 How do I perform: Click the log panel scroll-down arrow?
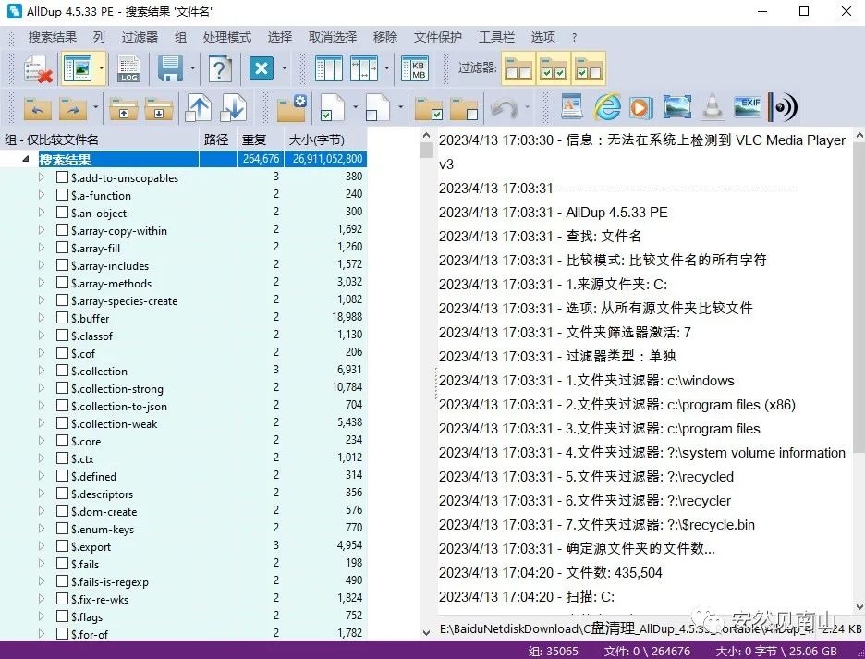[859, 606]
